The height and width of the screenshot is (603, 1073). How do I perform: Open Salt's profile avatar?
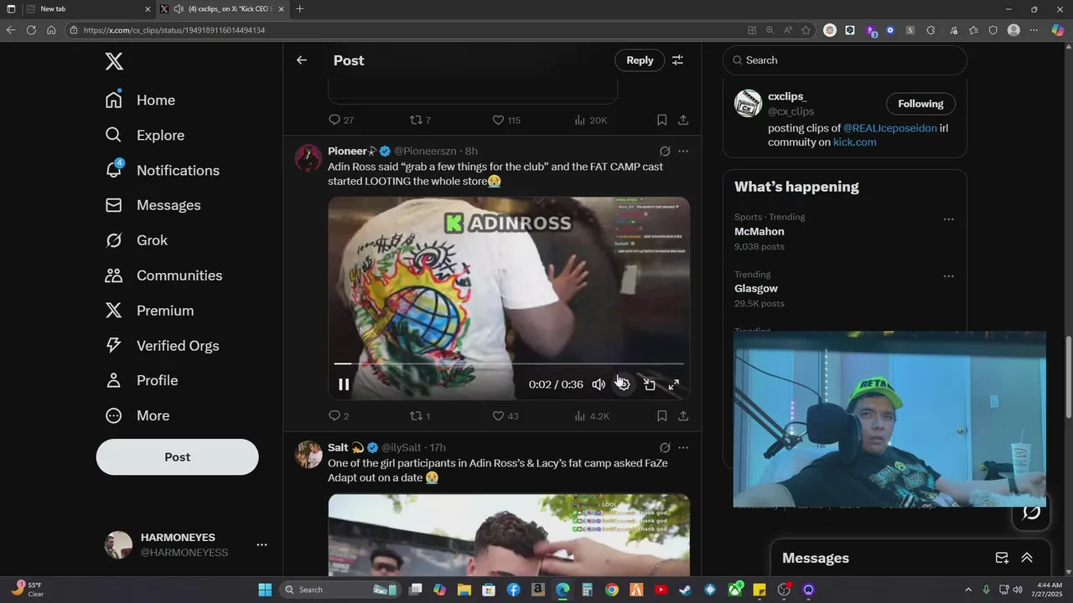308,455
